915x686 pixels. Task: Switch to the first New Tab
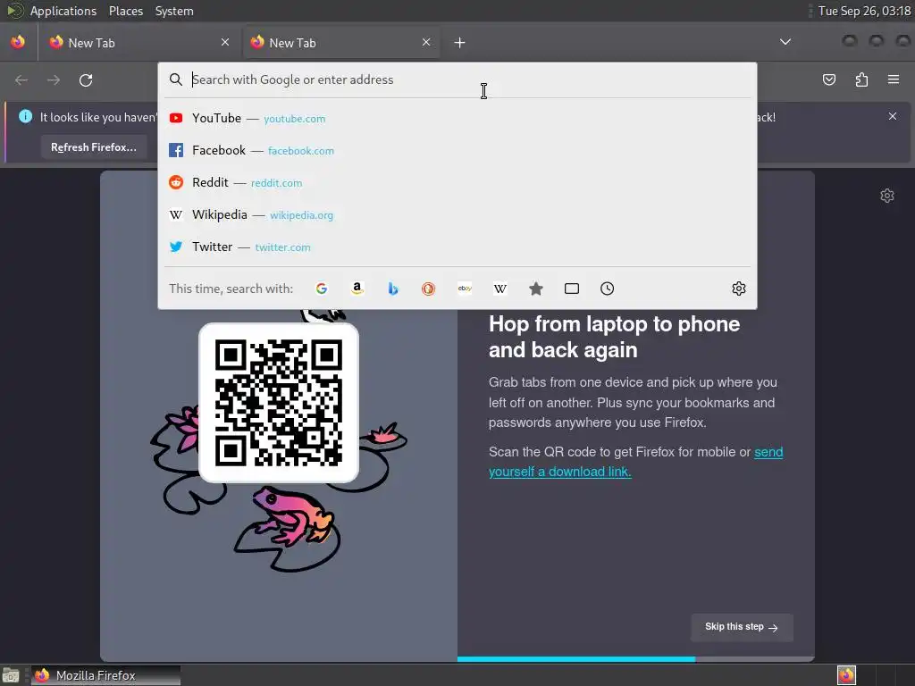point(139,43)
